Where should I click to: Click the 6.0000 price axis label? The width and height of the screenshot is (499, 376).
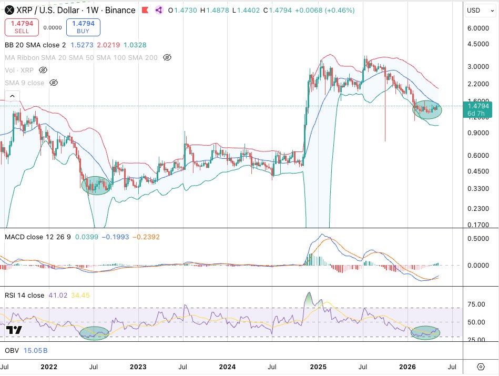pyautogui.click(x=478, y=28)
